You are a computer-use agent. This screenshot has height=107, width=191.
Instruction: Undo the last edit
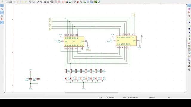click(22, 2)
